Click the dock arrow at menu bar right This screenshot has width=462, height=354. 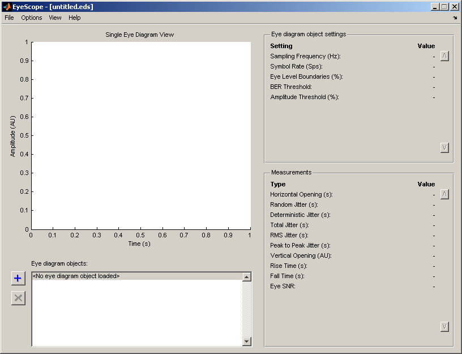[455, 18]
